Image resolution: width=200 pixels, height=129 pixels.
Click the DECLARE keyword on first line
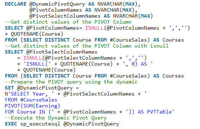click(15, 4)
